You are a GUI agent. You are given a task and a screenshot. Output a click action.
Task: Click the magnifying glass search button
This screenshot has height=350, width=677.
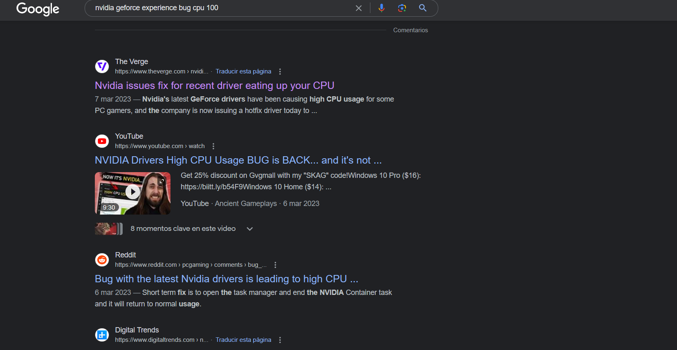(x=423, y=8)
